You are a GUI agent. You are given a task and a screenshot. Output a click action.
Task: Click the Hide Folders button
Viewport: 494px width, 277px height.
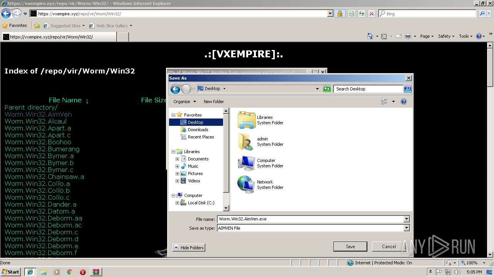pos(189,247)
